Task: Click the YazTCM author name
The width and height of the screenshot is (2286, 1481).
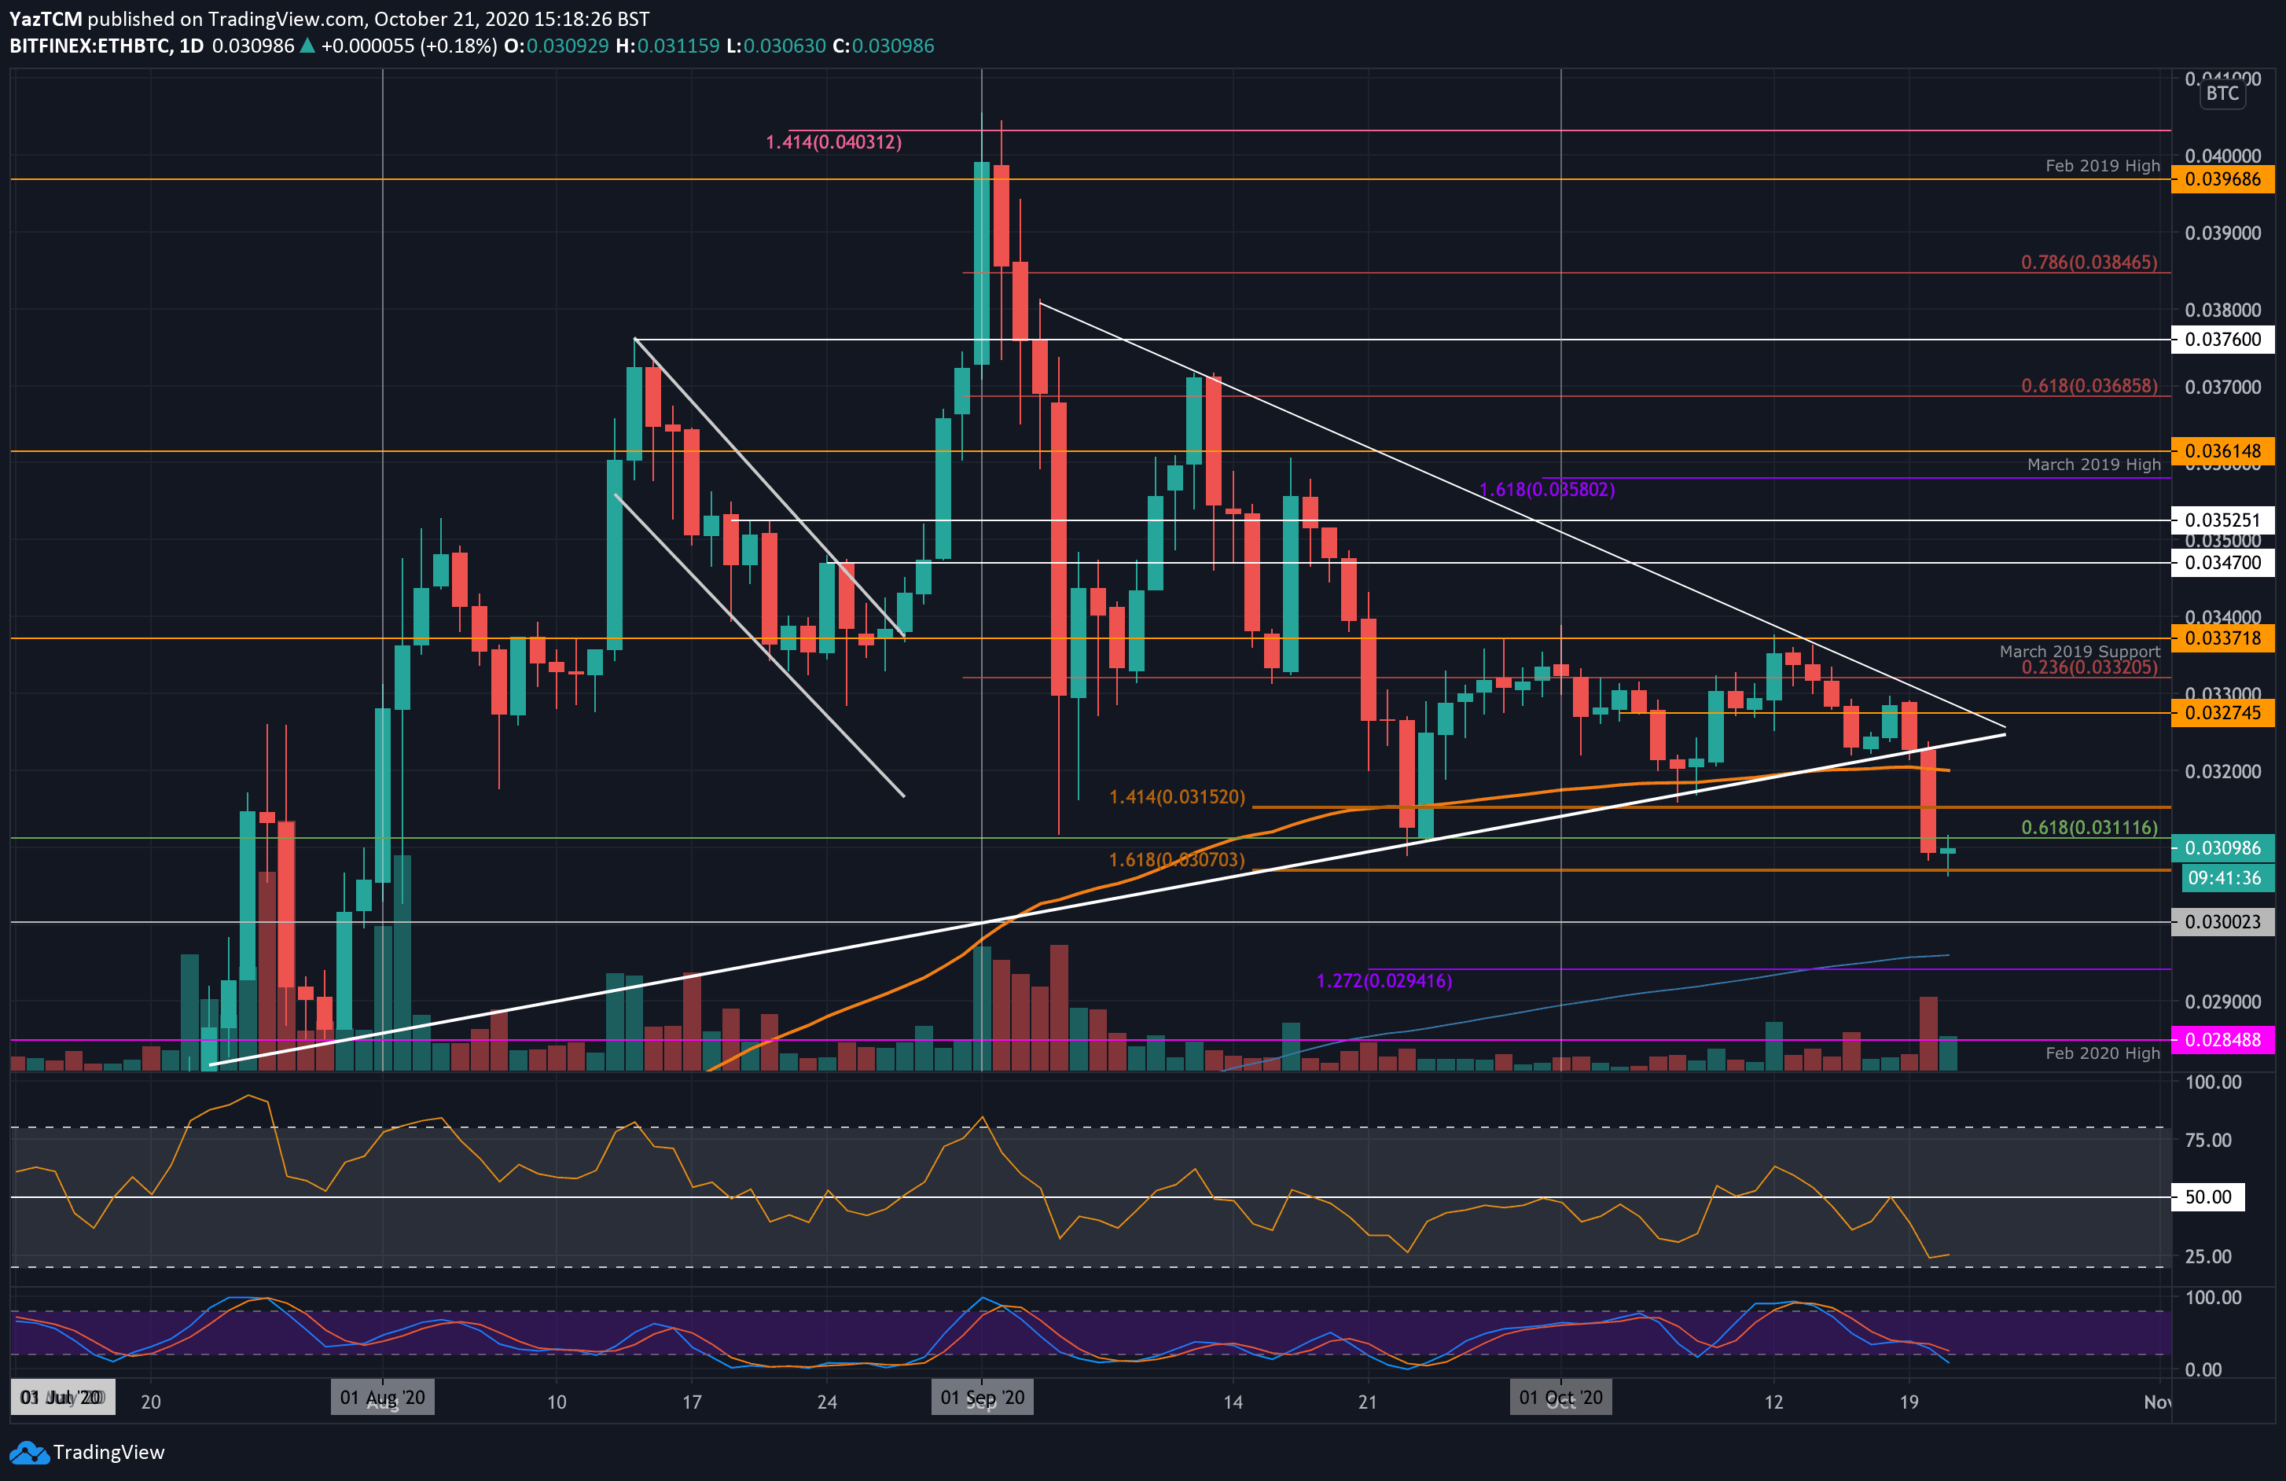Action: coord(46,19)
